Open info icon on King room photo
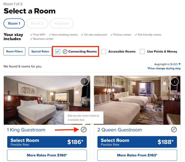Viewport: 185px width, 162px height. (84, 82)
